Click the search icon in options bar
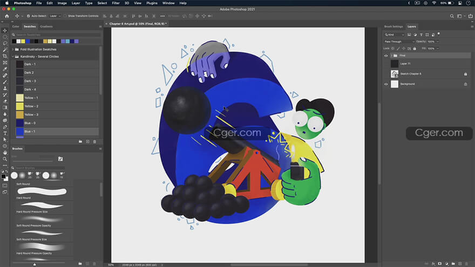Viewport: 475px width, 267px height. tap(452, 16)
